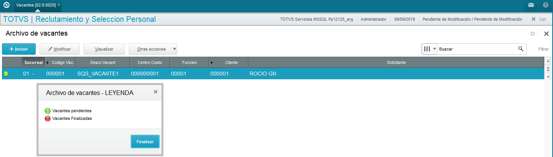Click the Pendiente de Modificación status text

tap(472, 19)
